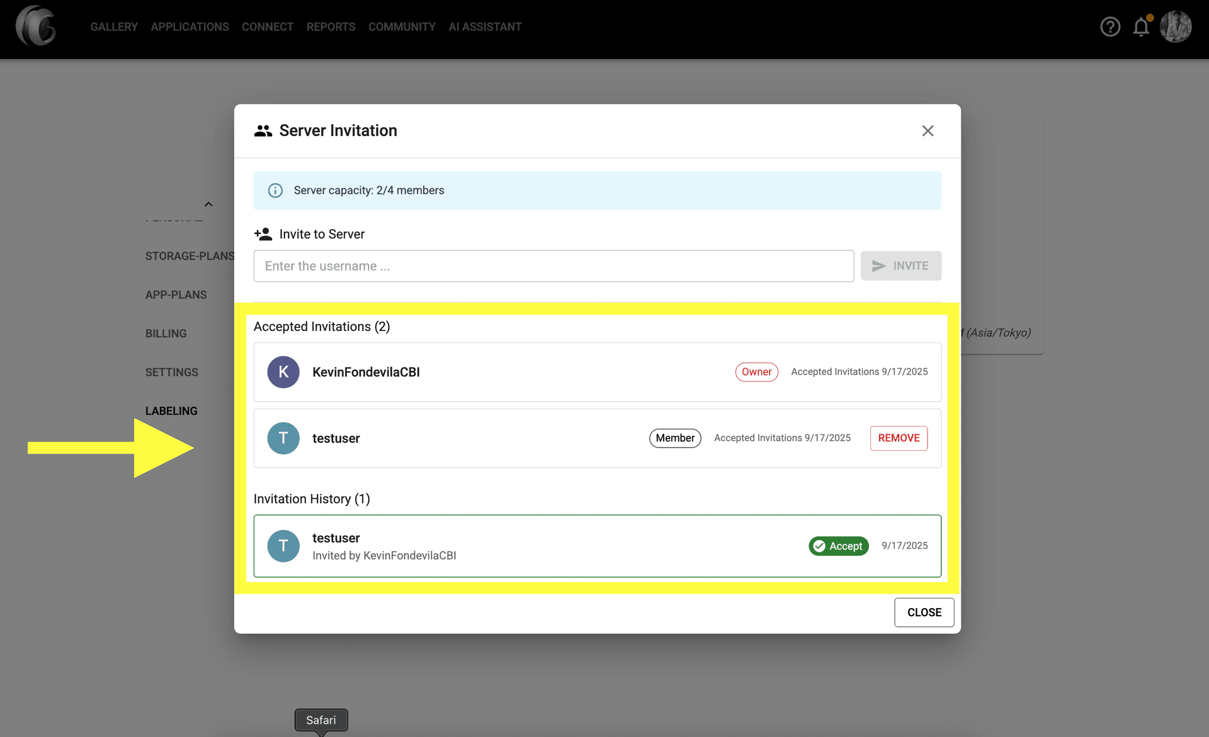Select Labeling in the sidebar

171,411
